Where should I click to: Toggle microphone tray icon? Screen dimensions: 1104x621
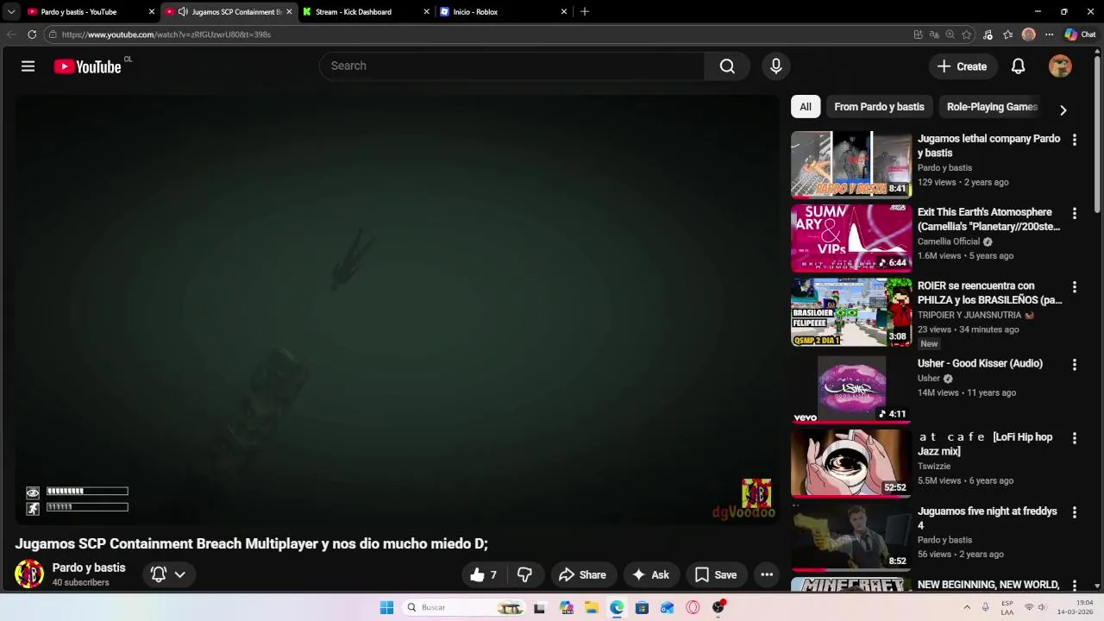pos(985,607)
